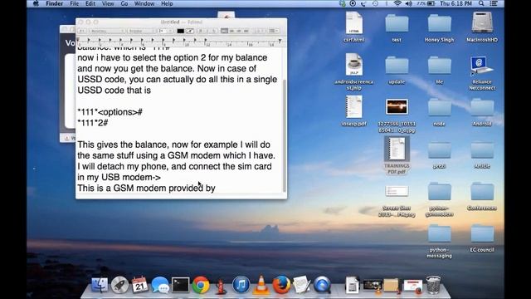Open the Go menu
531x299 pixels.
[x=124, y=3]
